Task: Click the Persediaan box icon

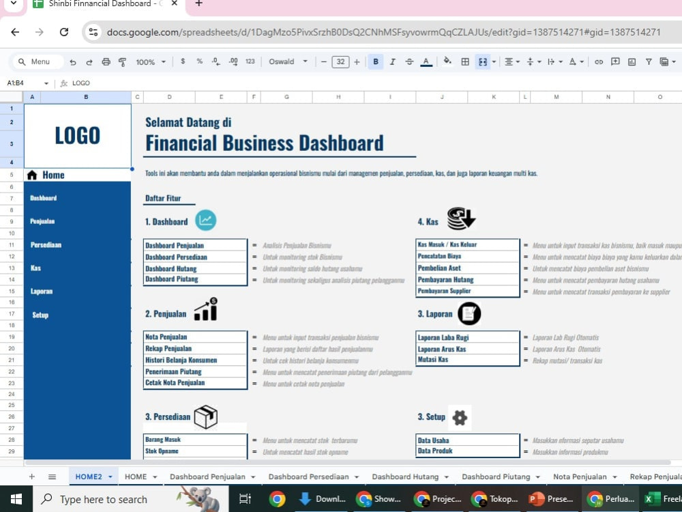Action: [x=206, y=417]
